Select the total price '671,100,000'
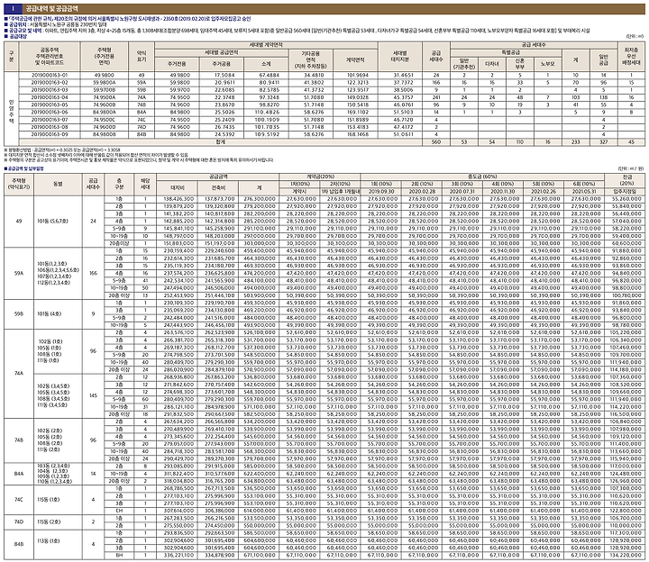649x562 pixels. click(259, 556)
